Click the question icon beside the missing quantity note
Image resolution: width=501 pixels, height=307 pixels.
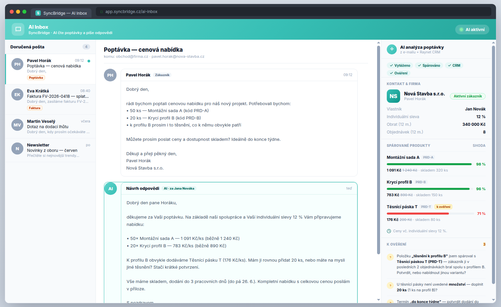click(x=390, y=286)
